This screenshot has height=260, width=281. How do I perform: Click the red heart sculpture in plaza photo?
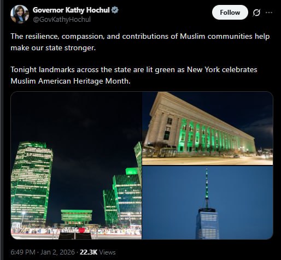pos(81,230)
